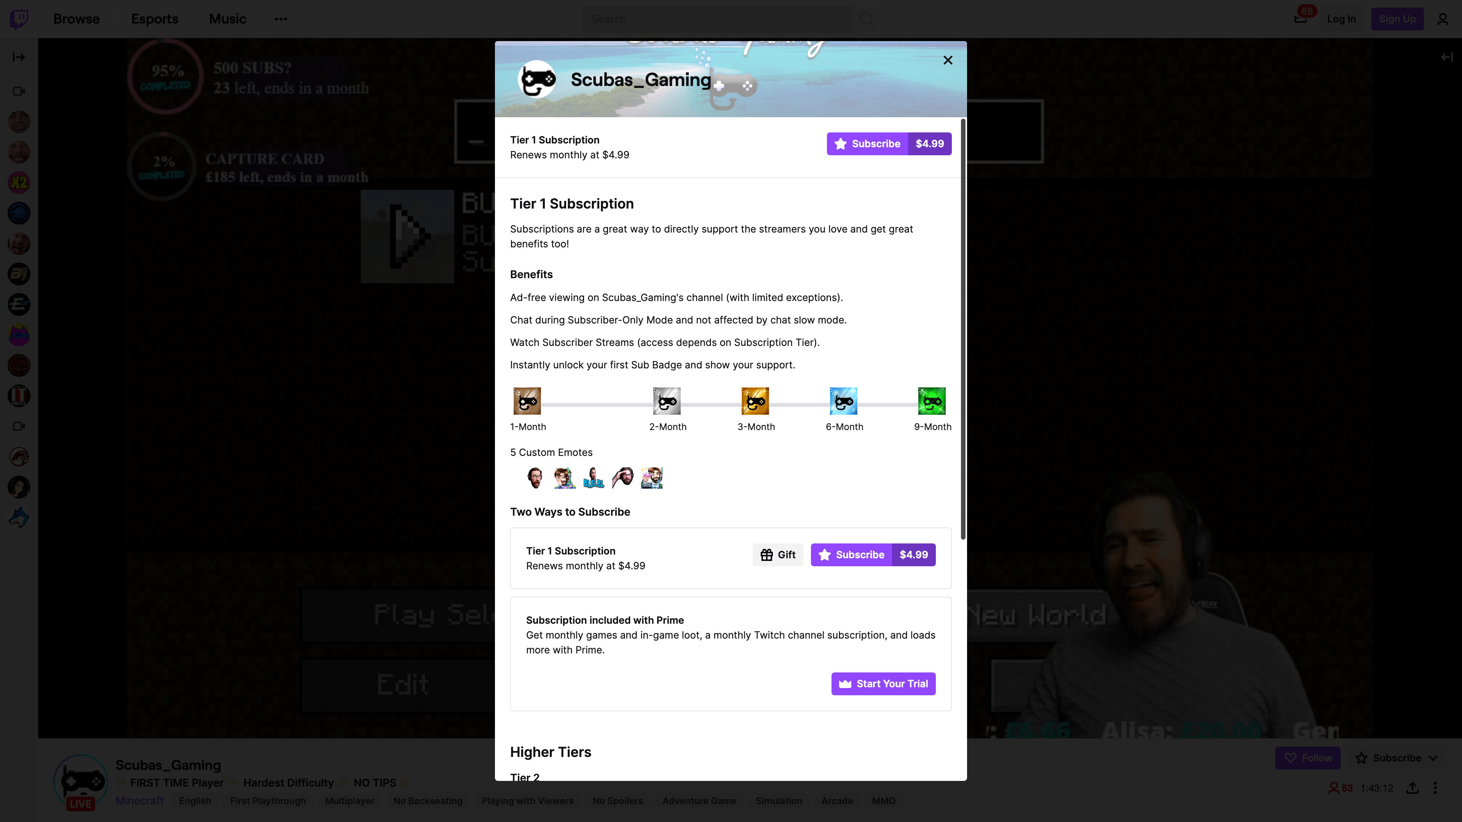Click the 2-Month sub badge on progress track

pos(667,400)
